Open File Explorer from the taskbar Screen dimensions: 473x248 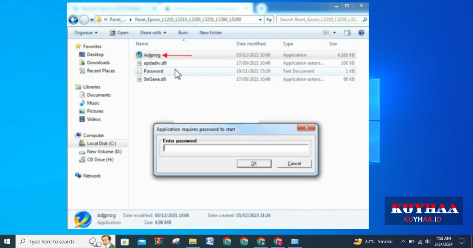(193, 241)
